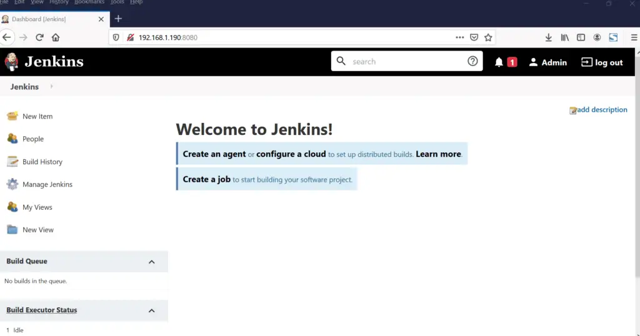Click the New Item icon in sidebar
This screenshot has width=640, height=336.
pyautogui.click(x=12, y=116)
